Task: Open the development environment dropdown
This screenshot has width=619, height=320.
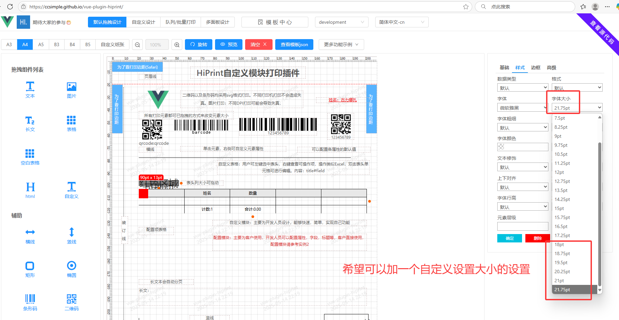Action: click(341, 22)
